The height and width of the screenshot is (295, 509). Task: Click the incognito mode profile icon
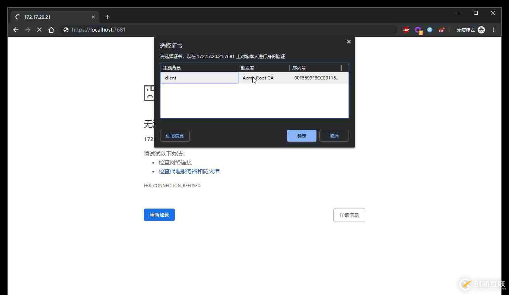coord(481,30)
